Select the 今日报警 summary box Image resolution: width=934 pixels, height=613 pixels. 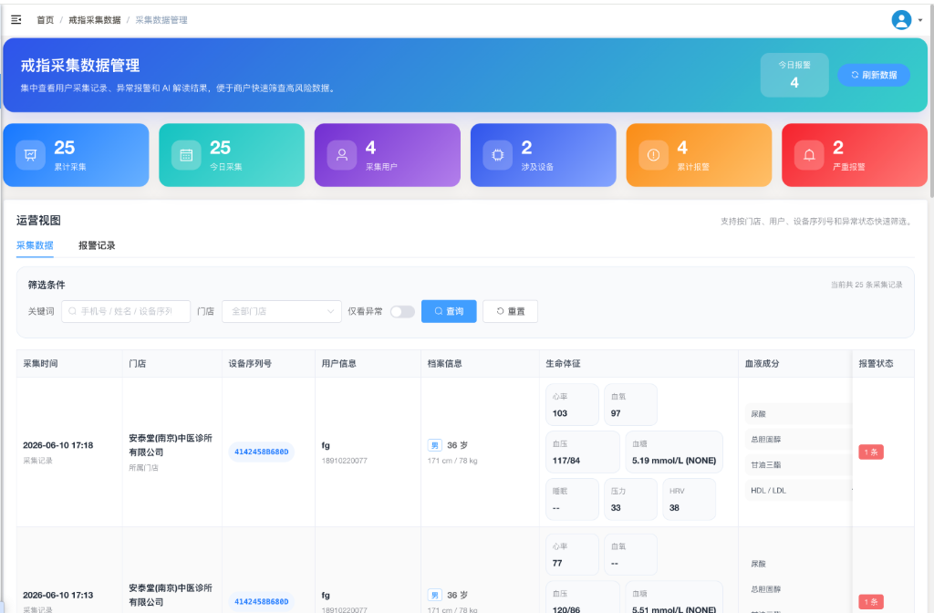coord(794,75)
